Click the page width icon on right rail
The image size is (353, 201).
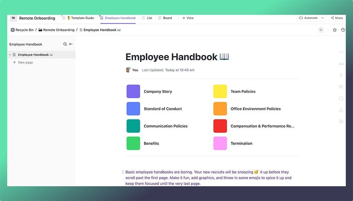(x=341, y=52)
